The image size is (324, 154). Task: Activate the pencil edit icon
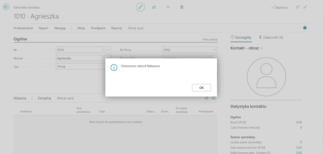point(140,7)
